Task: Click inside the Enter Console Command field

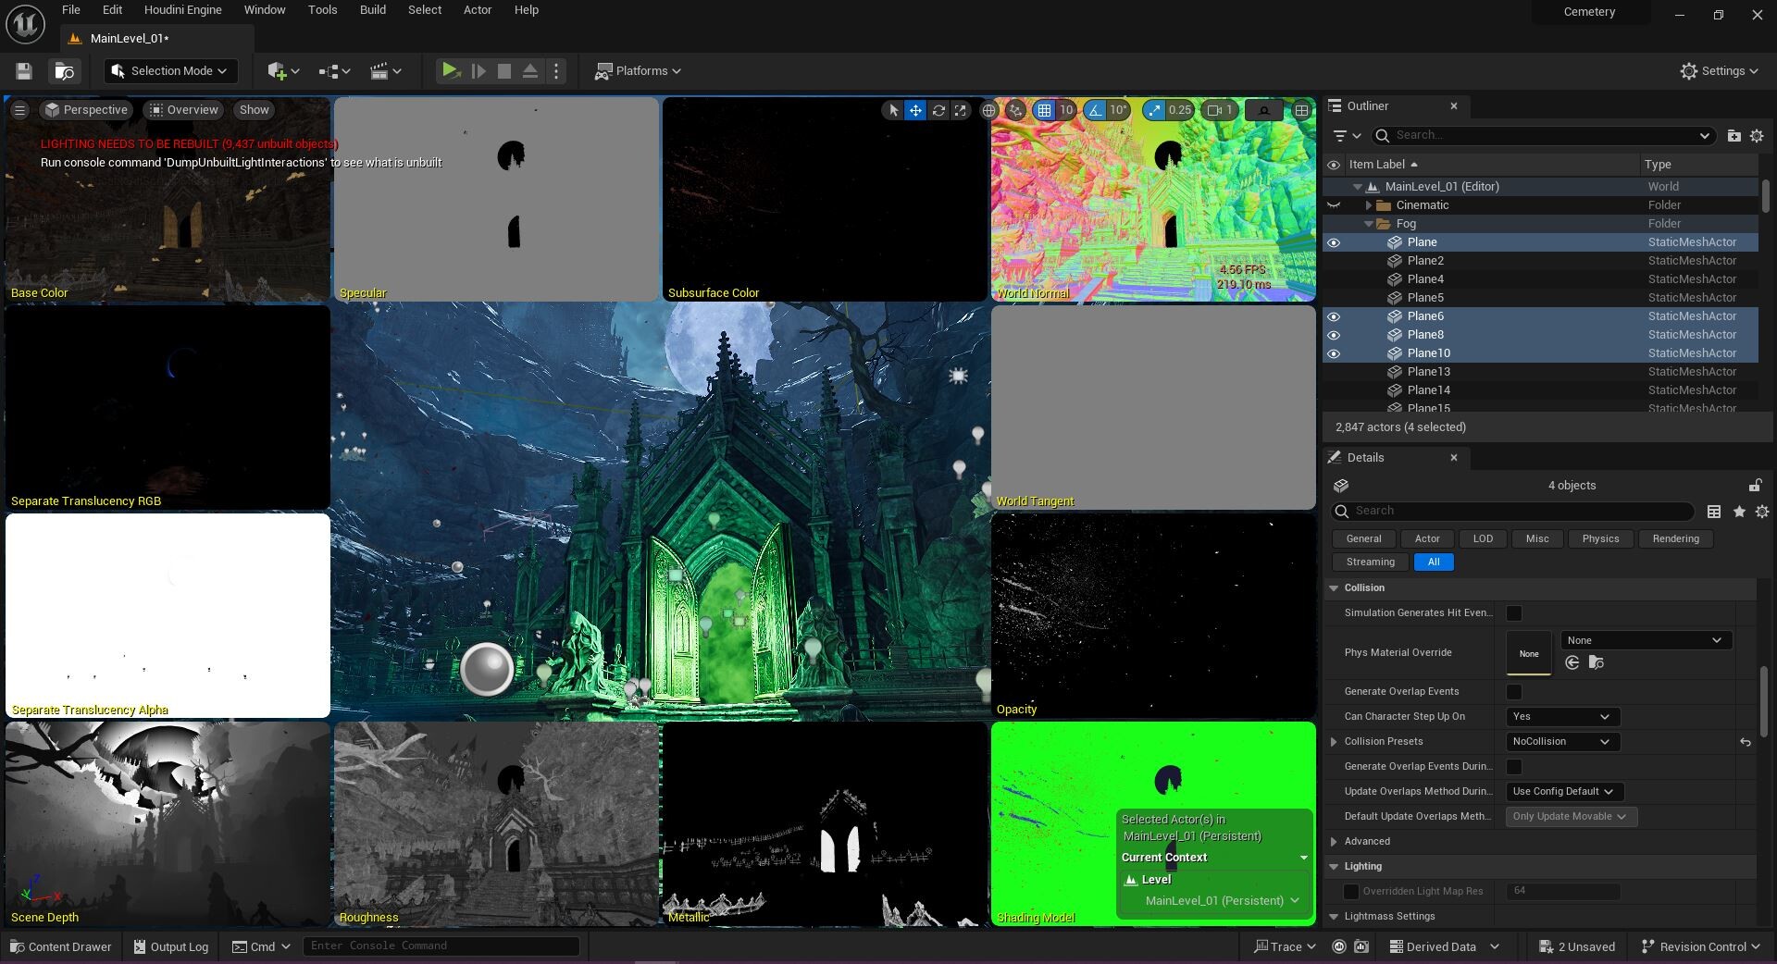Action: pos(442,945)
